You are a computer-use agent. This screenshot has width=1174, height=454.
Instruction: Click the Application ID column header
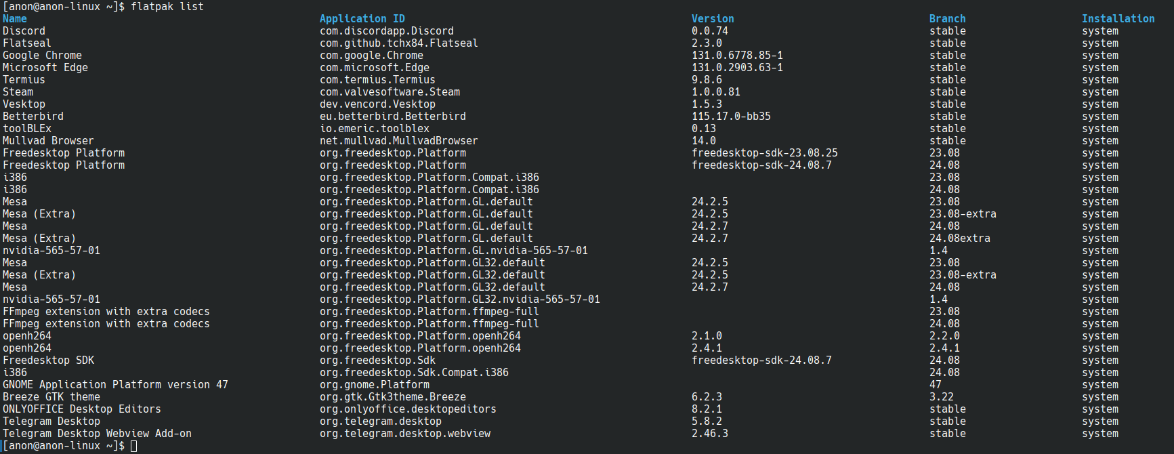(362, 19)
